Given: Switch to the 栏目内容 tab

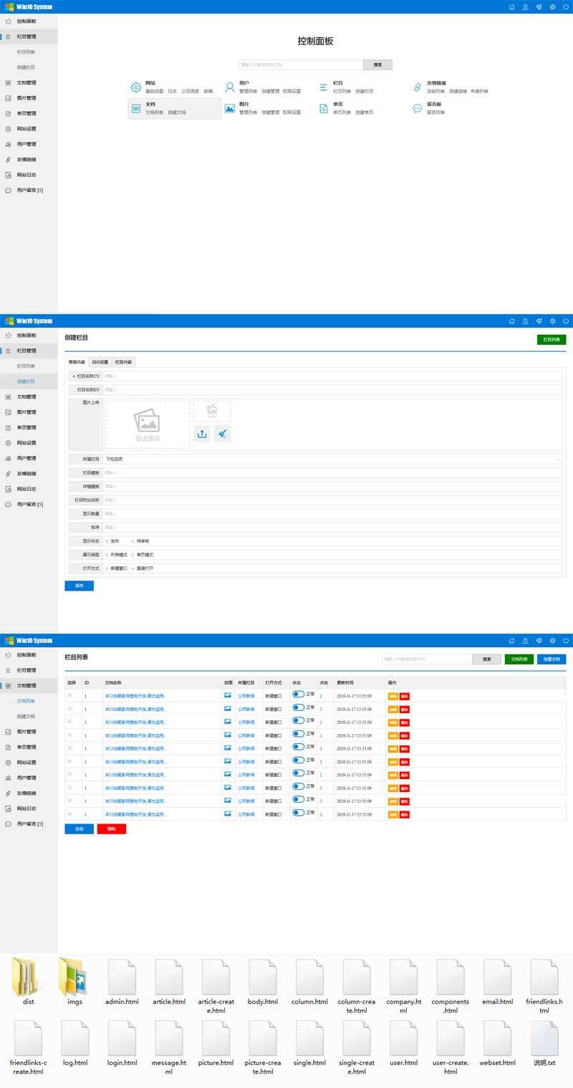Looking at the screenshot, I should (124, 363).
